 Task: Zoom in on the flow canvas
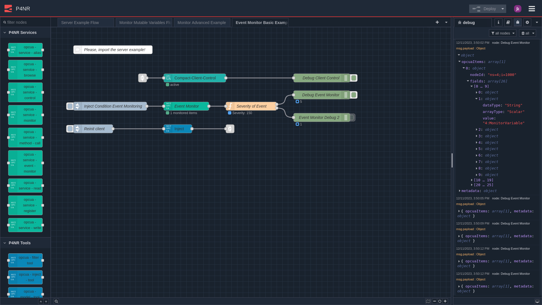pos(445,301)
